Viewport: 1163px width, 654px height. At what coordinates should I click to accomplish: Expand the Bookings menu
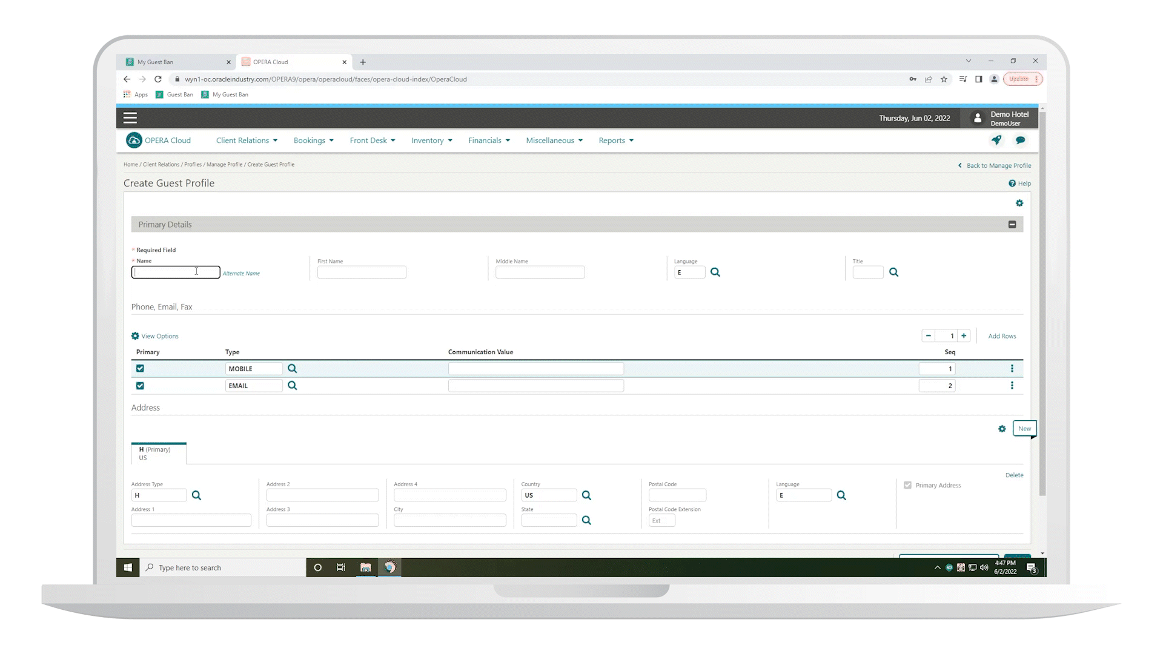coord(313,140)
